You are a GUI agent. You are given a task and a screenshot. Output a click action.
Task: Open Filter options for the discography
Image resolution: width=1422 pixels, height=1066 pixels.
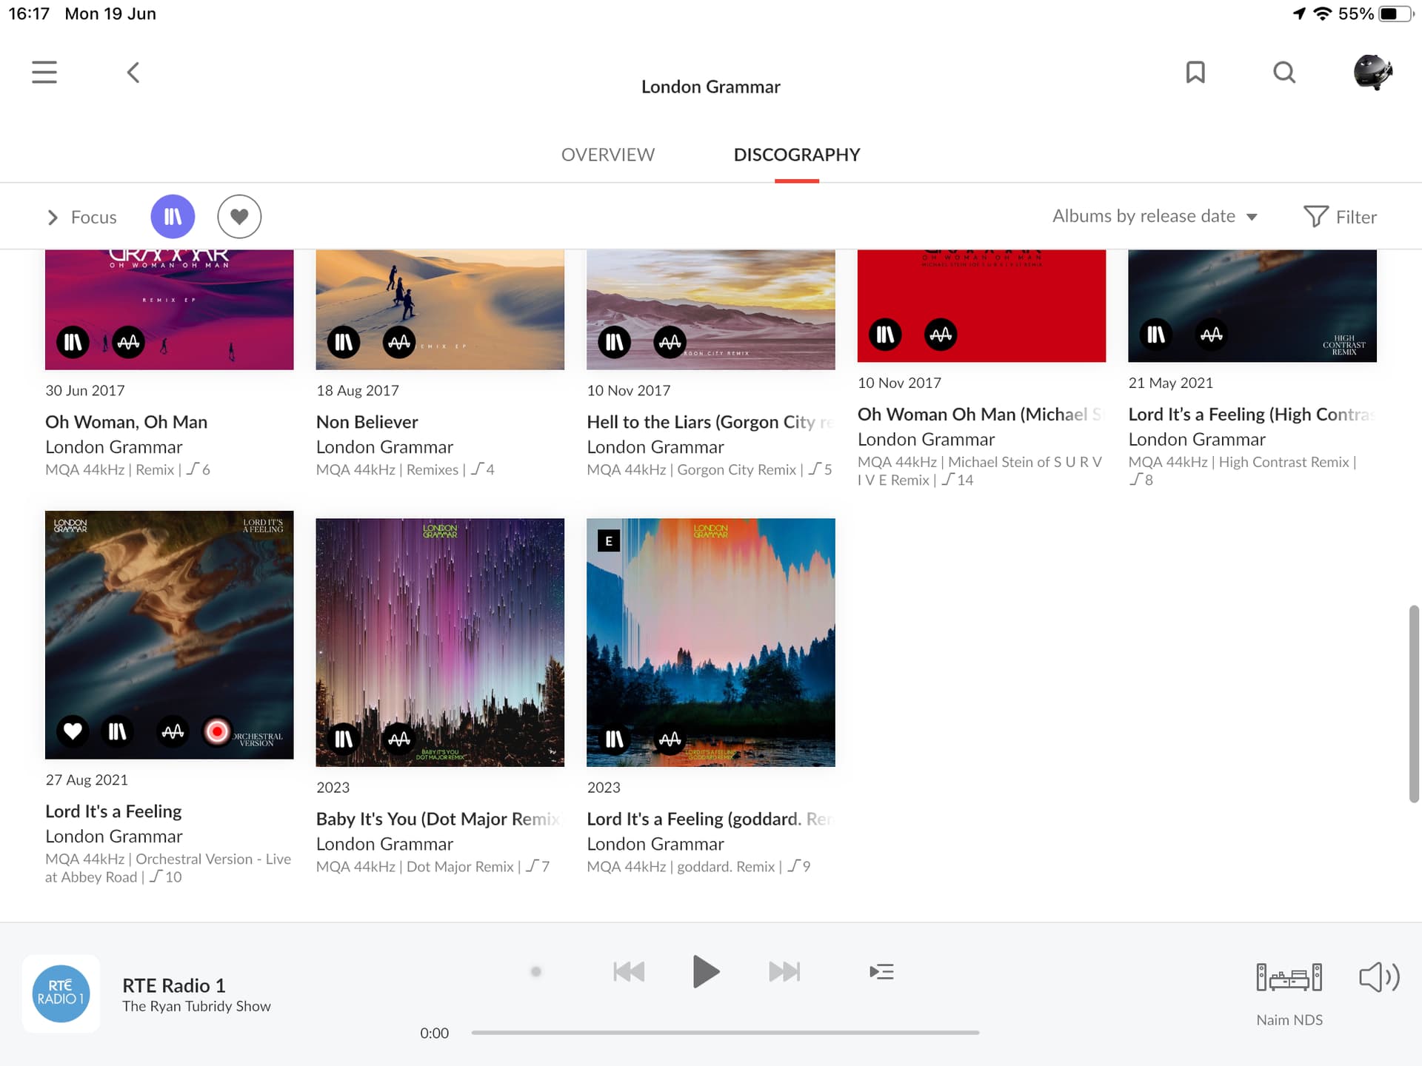pos(1341,216)
